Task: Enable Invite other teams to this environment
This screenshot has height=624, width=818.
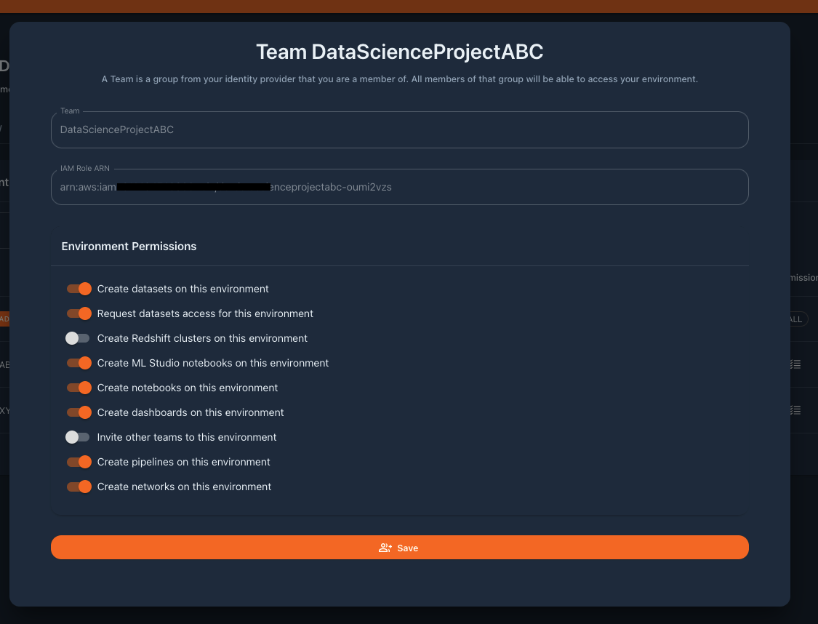Action: [78, 437]
